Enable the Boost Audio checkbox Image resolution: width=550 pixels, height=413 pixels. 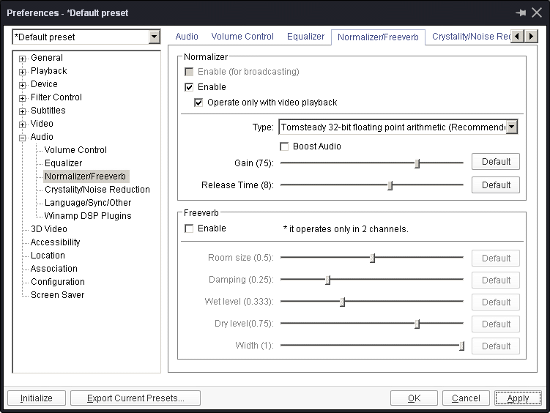click(x=284, y=146)
